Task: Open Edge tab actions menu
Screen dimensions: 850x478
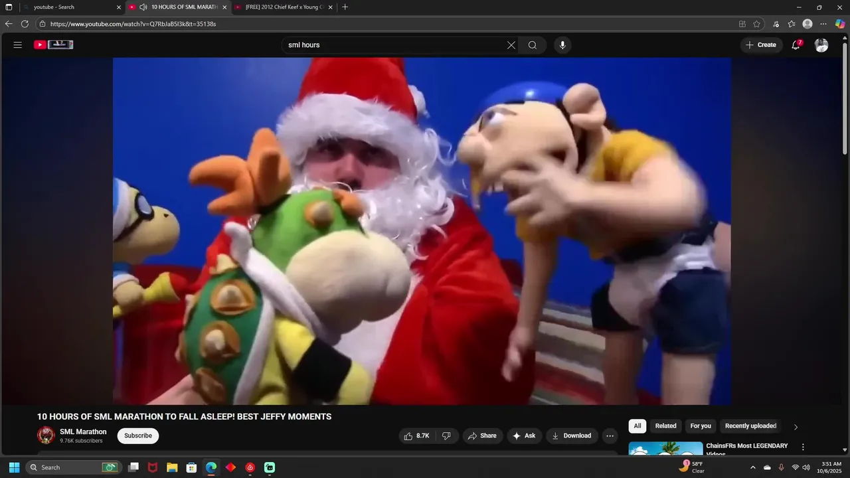Action: [9, 7]
